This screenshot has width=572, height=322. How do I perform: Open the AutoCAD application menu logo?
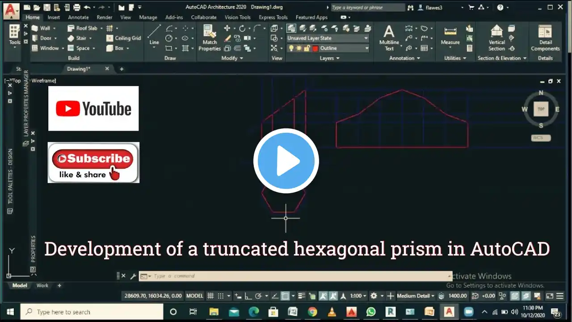11,10
